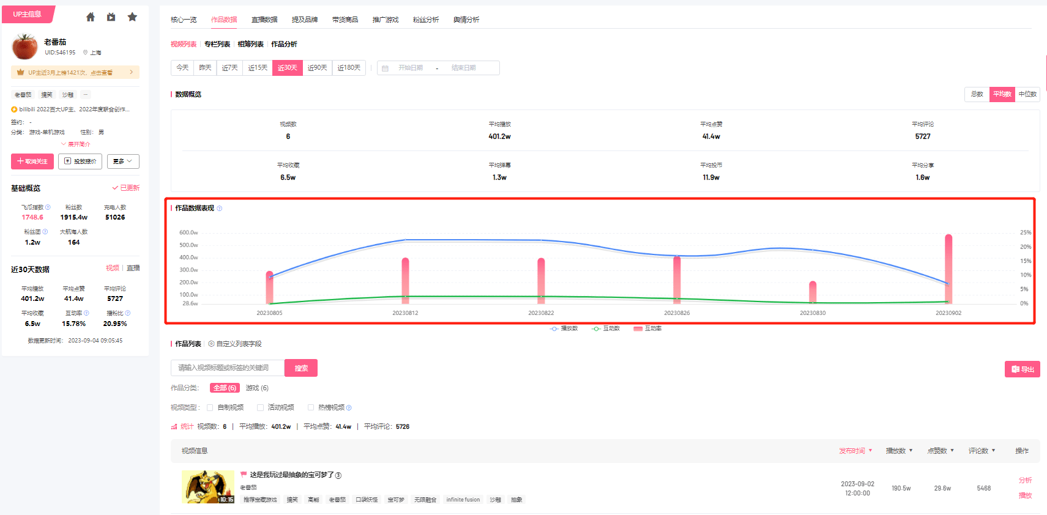Open the video TV icon beside home
The height and width of the screenshot is (515, 1047).
111,17
